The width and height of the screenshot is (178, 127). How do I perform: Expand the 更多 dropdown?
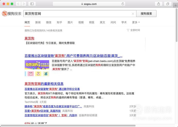[x=136, y=22]
